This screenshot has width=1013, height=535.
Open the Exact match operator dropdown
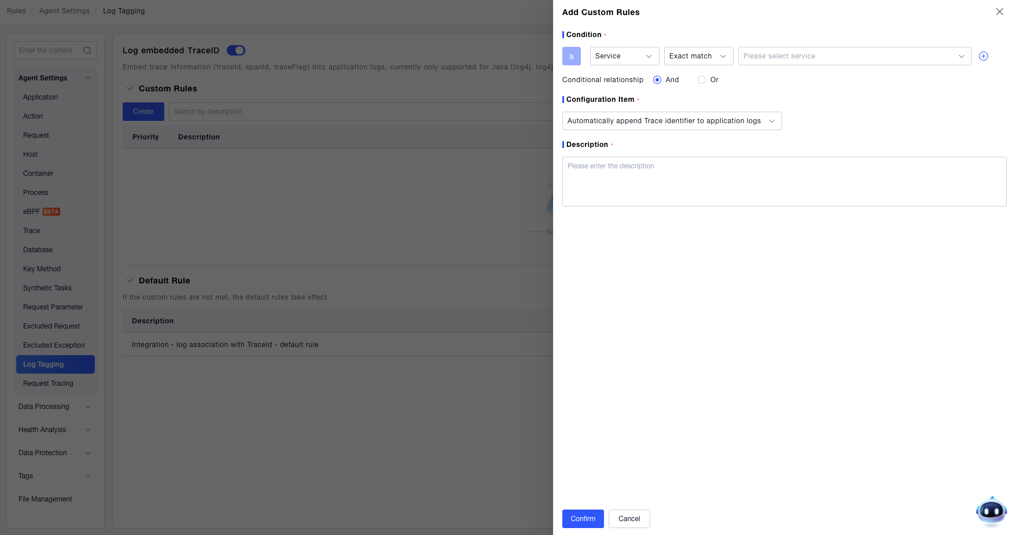698,56
